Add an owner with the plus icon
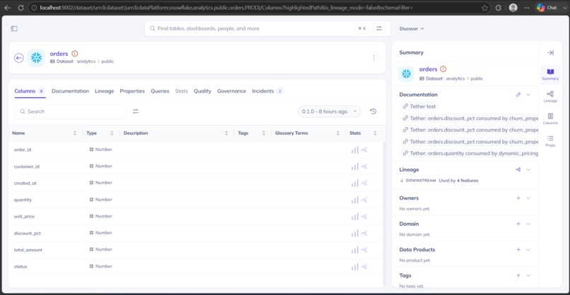Image resolution: width=570 pixels, height=295 pixels. pos(518,198)
